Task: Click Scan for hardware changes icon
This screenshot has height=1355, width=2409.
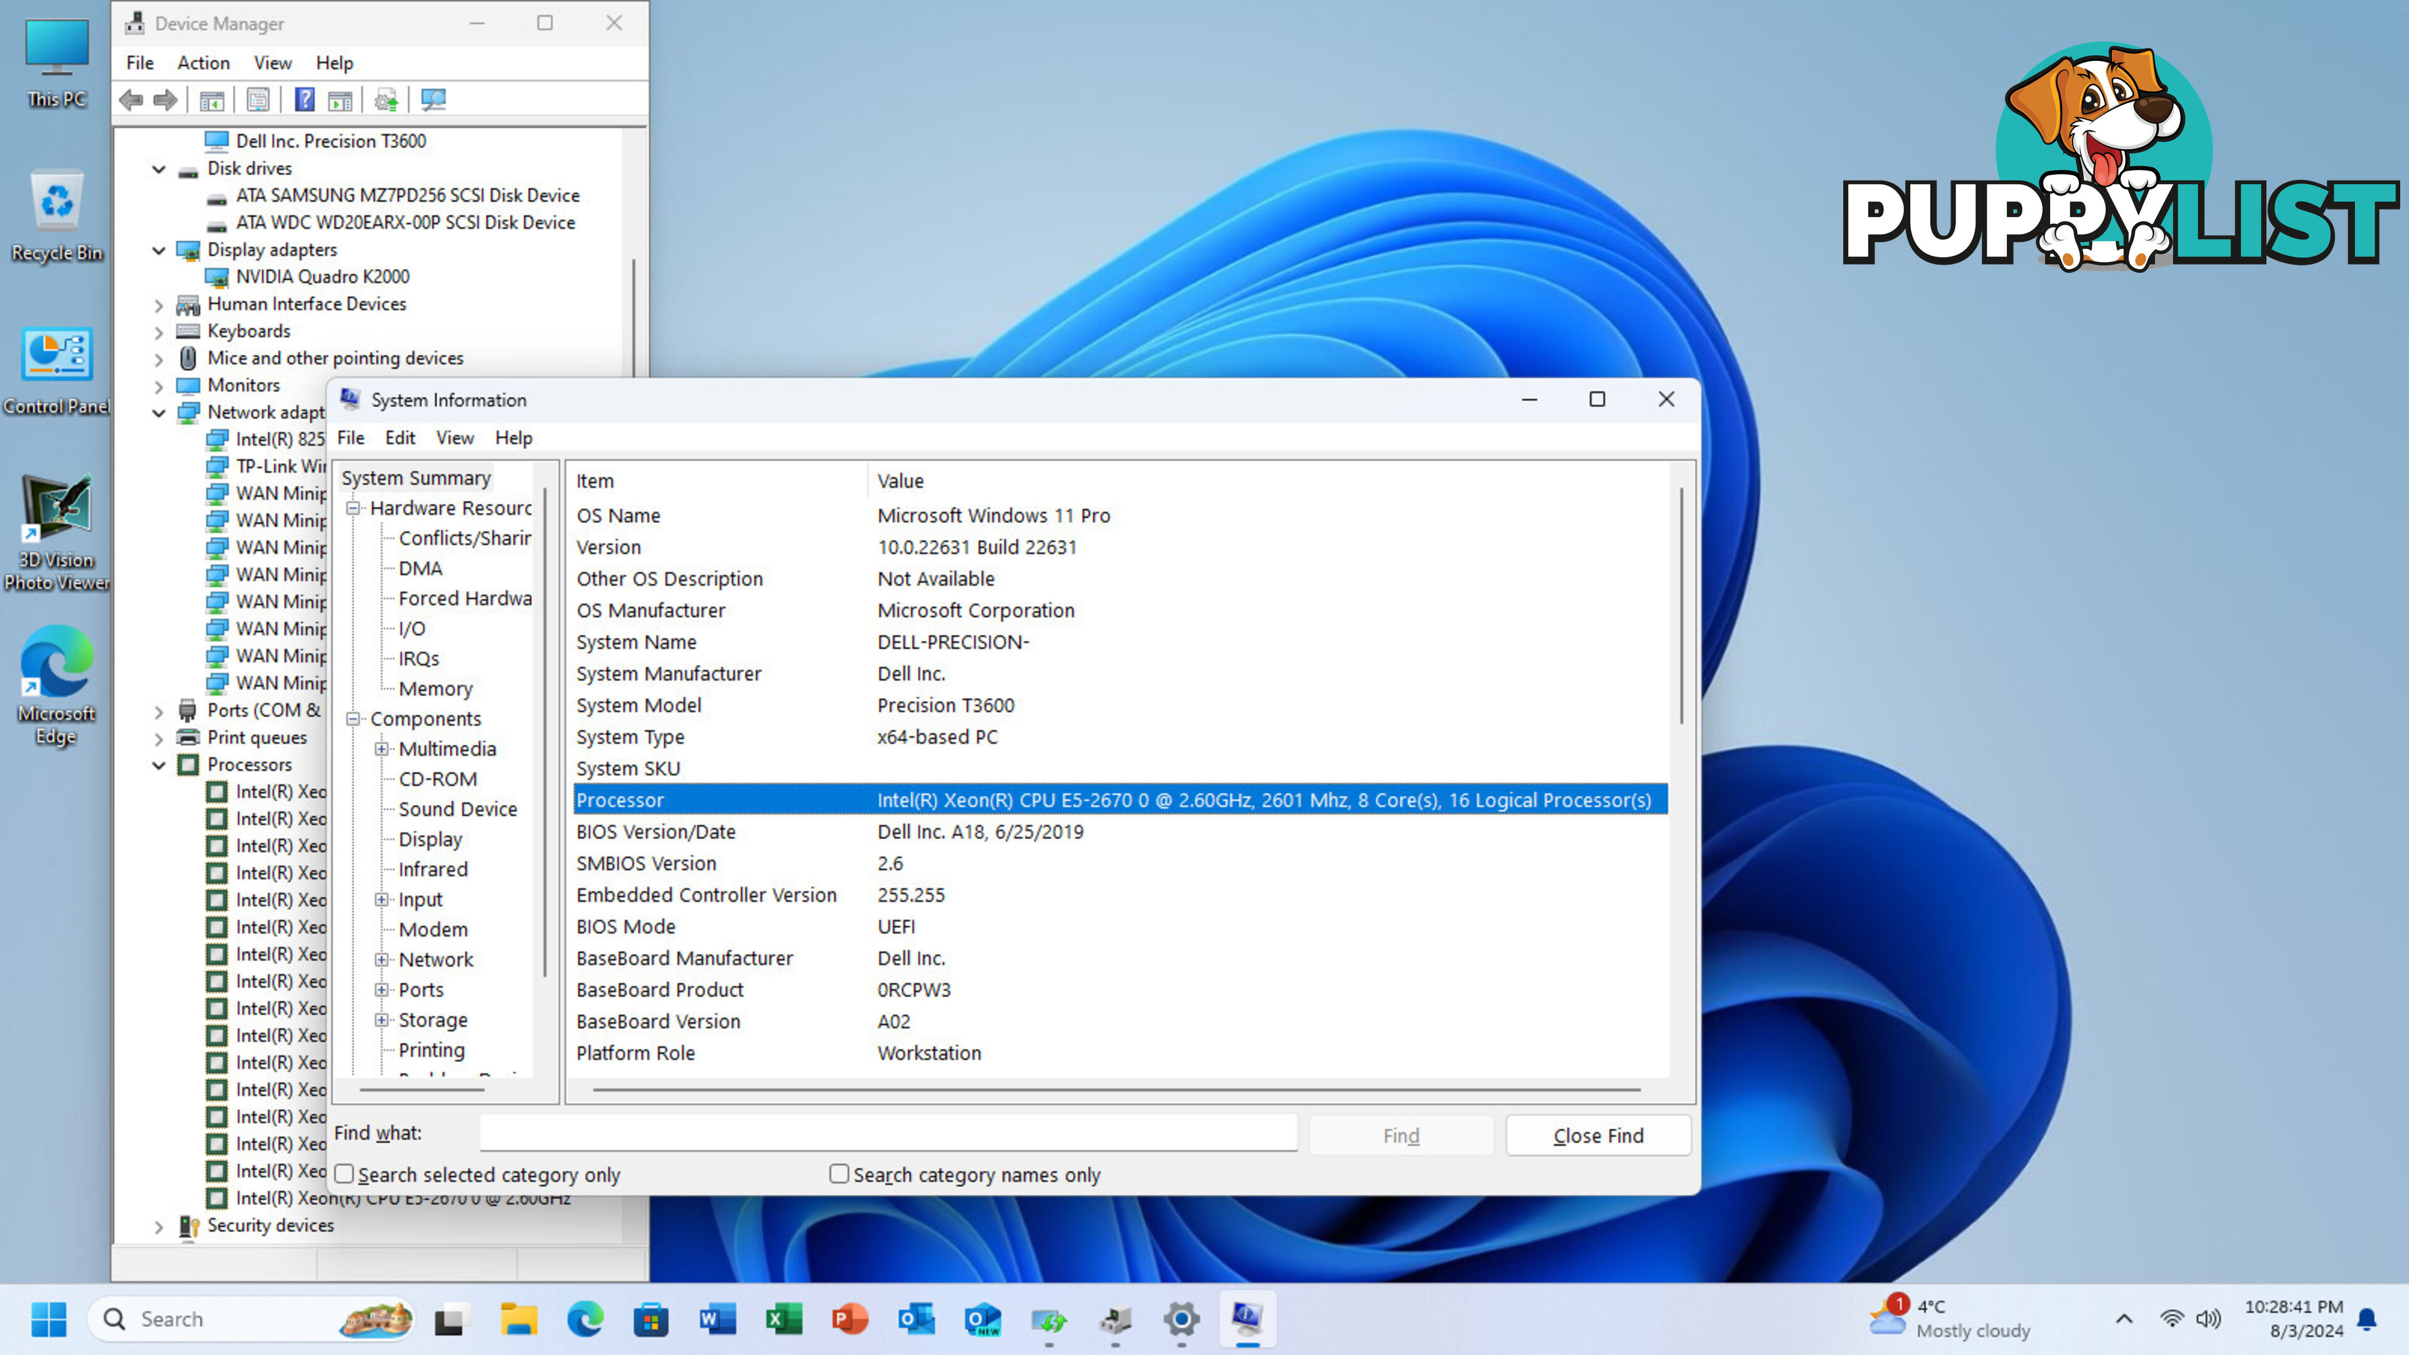Action: [433, 99]
